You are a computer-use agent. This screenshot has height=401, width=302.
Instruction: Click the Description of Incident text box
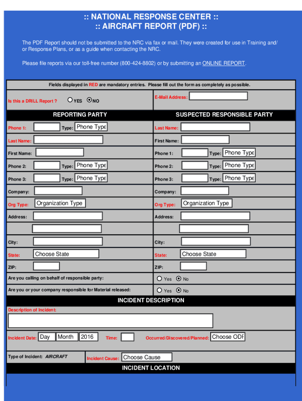(111, 321)
